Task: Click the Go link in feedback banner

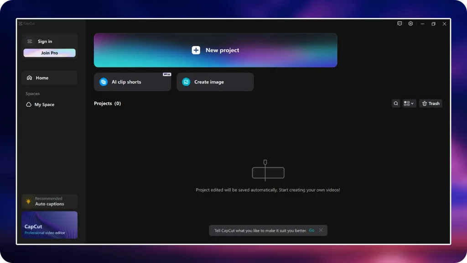Action: click(311, 231)
